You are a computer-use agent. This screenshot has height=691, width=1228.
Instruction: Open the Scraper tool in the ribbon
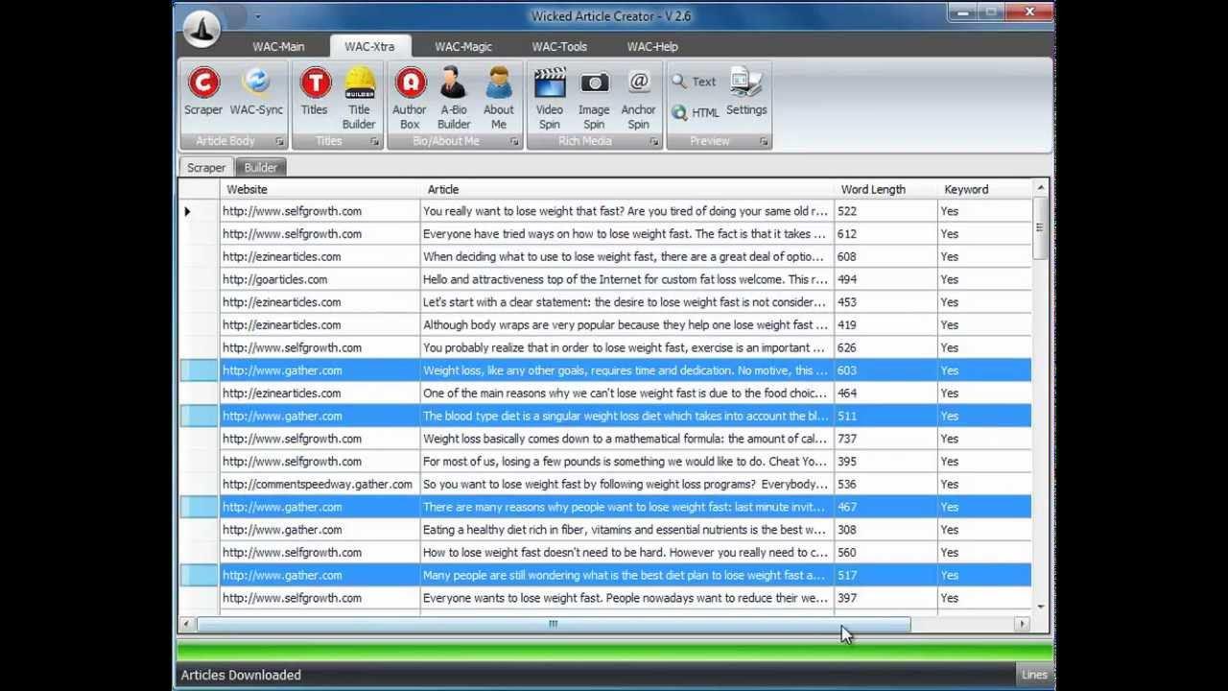click(203, 92)
